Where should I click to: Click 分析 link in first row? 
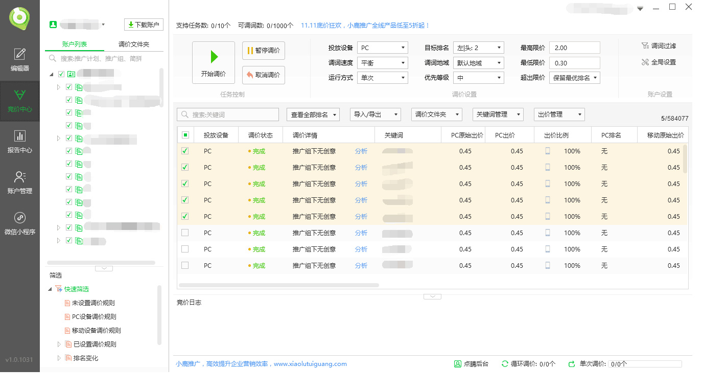tap(361, 151)
